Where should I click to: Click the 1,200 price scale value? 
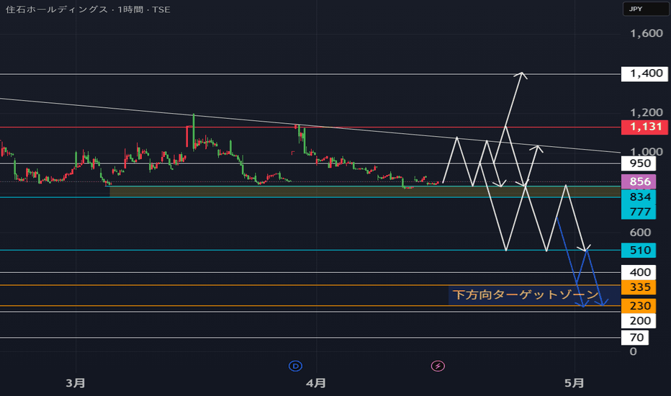coord(647,112)
